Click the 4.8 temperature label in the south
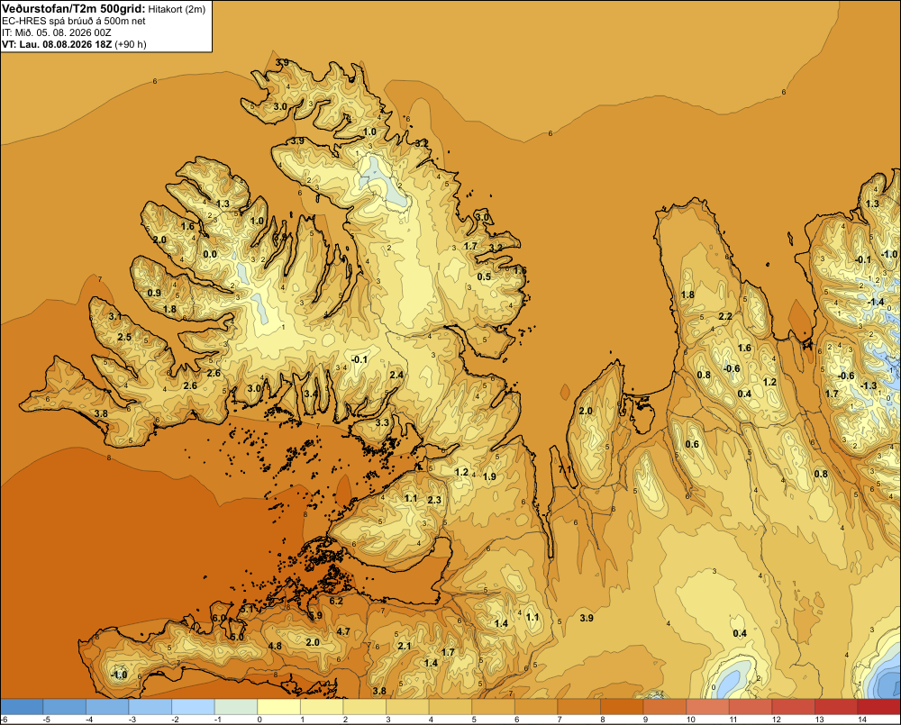 [275, 646]
